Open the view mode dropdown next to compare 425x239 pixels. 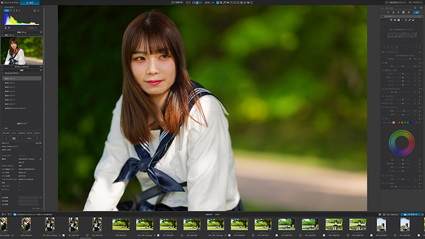[x=188, y=3]
